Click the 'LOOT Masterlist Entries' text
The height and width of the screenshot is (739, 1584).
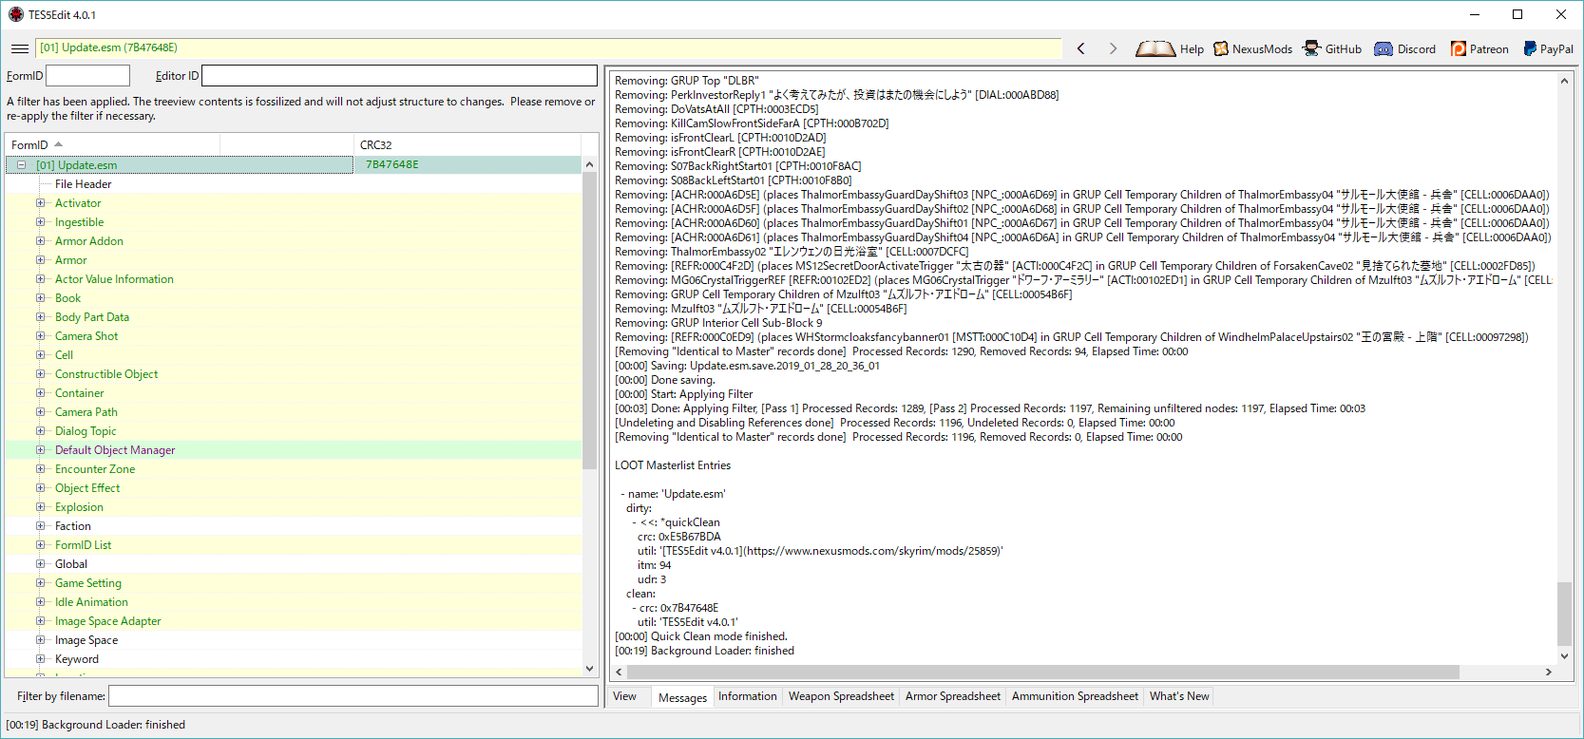click(673, 465)
